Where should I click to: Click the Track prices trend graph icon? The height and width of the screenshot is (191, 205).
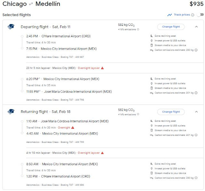click(169, 15)
